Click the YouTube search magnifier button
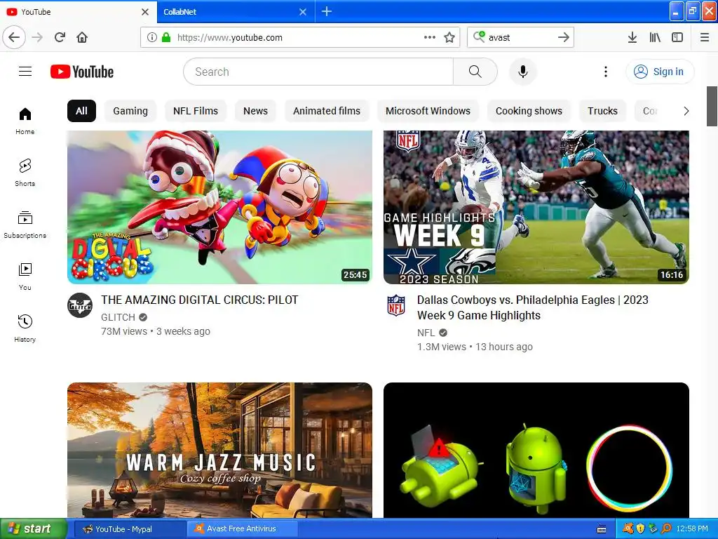The height and width of the screenshot is (539, 718). (475, 72)
